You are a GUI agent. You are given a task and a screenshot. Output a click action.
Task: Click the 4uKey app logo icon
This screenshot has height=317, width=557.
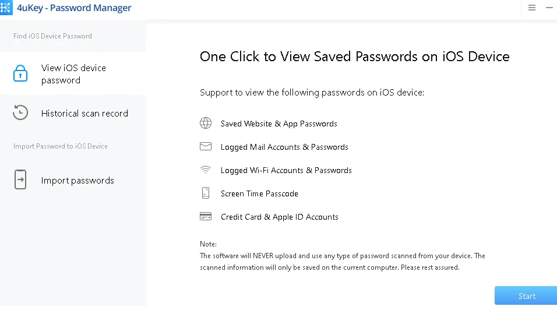coord(6,8)
